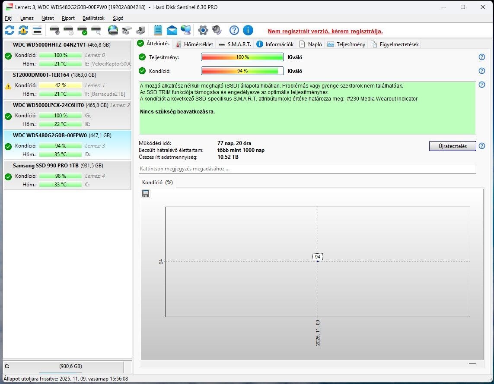Open the Teljesítmény tab

[x=346, y=44]
